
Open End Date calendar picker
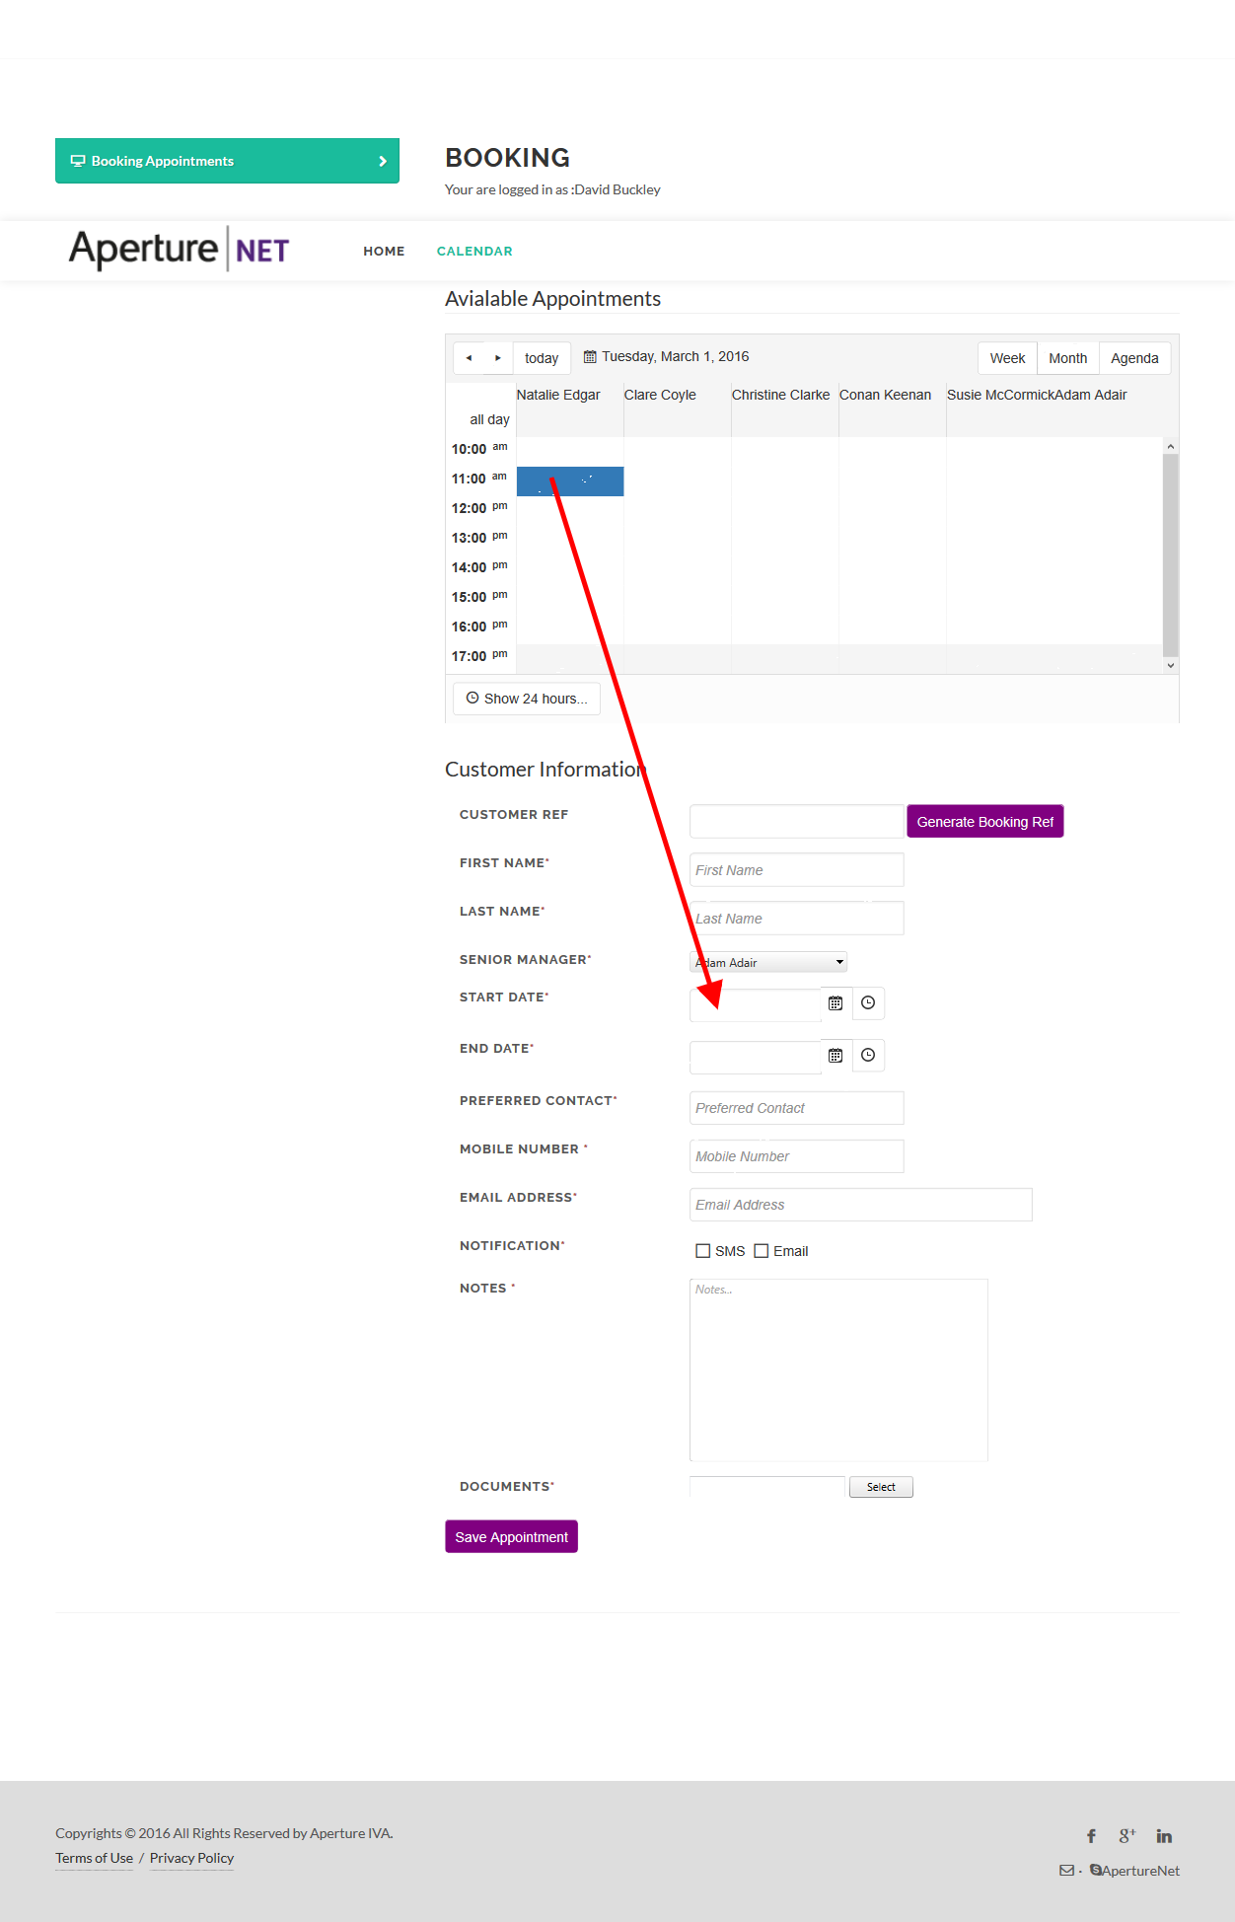[835, 1056]
